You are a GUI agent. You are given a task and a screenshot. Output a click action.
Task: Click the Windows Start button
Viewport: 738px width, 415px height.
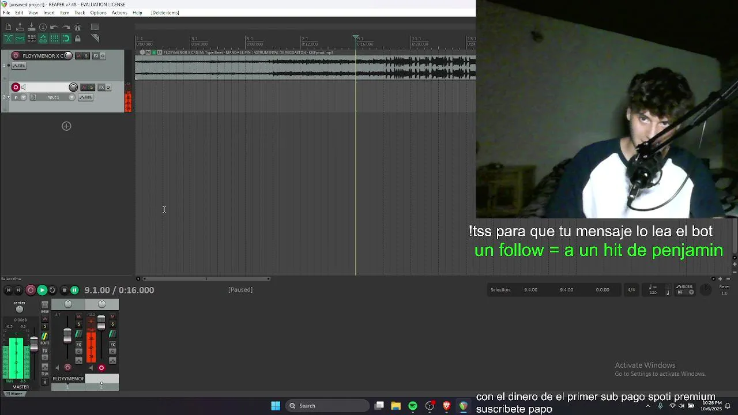276,406
